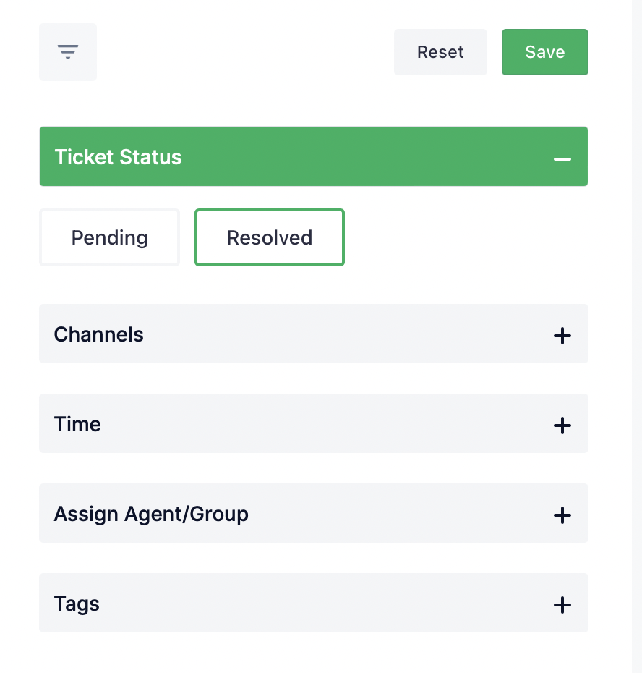Screen dimensions: 642x673
Task: Click the 'Tags' heading text
Action: tap(77, 604)
